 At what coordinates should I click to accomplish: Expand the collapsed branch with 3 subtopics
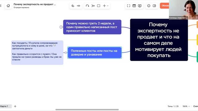click(x=61, y=27)
